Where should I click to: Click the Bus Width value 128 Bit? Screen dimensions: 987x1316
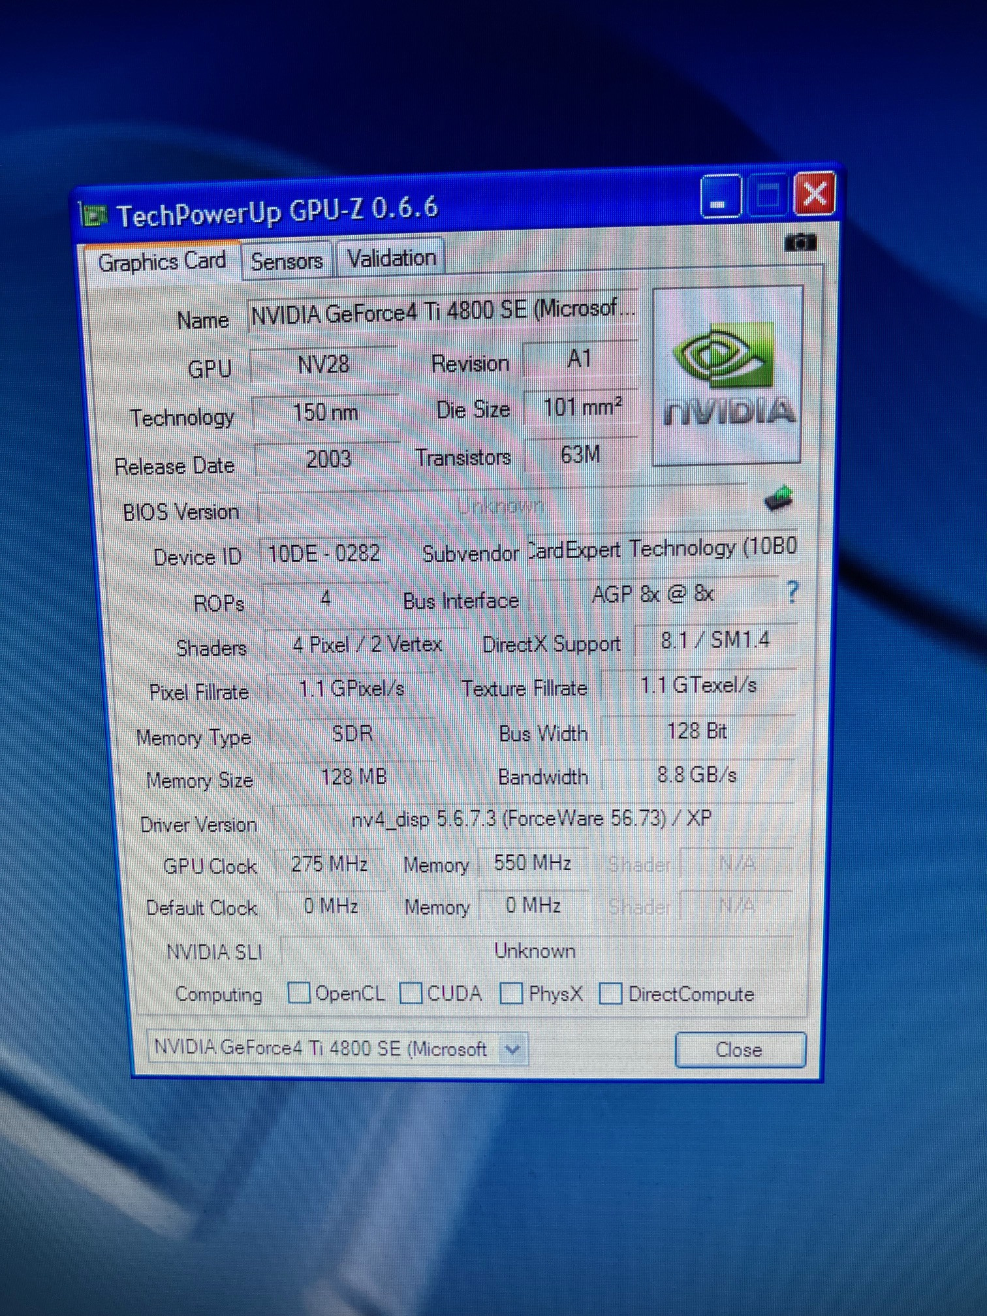pos(697,730)
